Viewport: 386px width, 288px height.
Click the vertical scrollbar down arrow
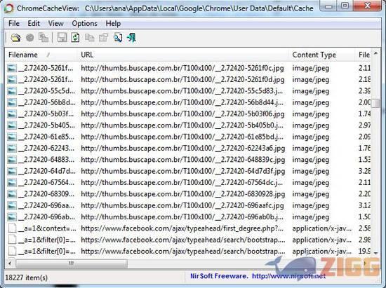375,253
